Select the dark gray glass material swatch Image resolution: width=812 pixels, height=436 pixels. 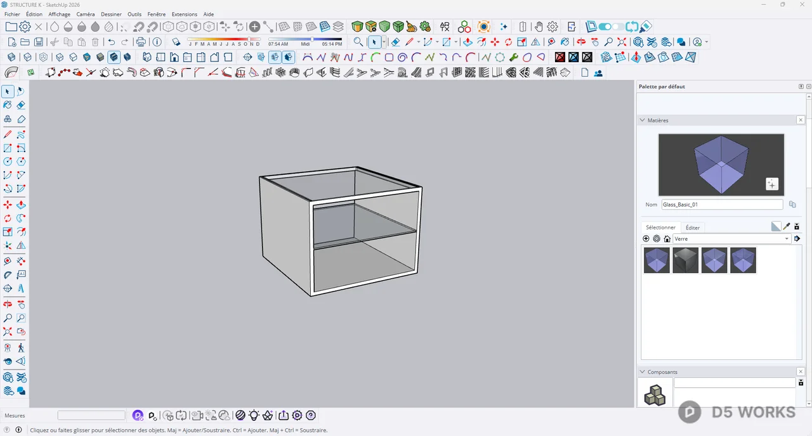(x=685, y=260)
